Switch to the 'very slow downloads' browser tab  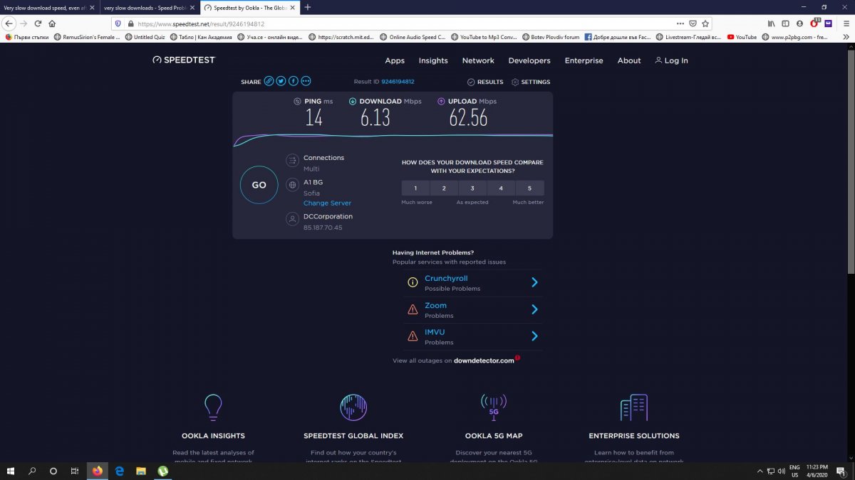(x=145, y=7)
